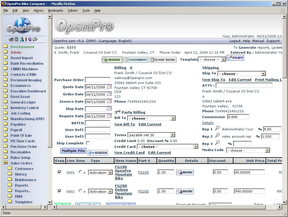This screenshot has width=288, height=217.
Task: Open the Bookmarks menu
Action: (x=55, y=10)
